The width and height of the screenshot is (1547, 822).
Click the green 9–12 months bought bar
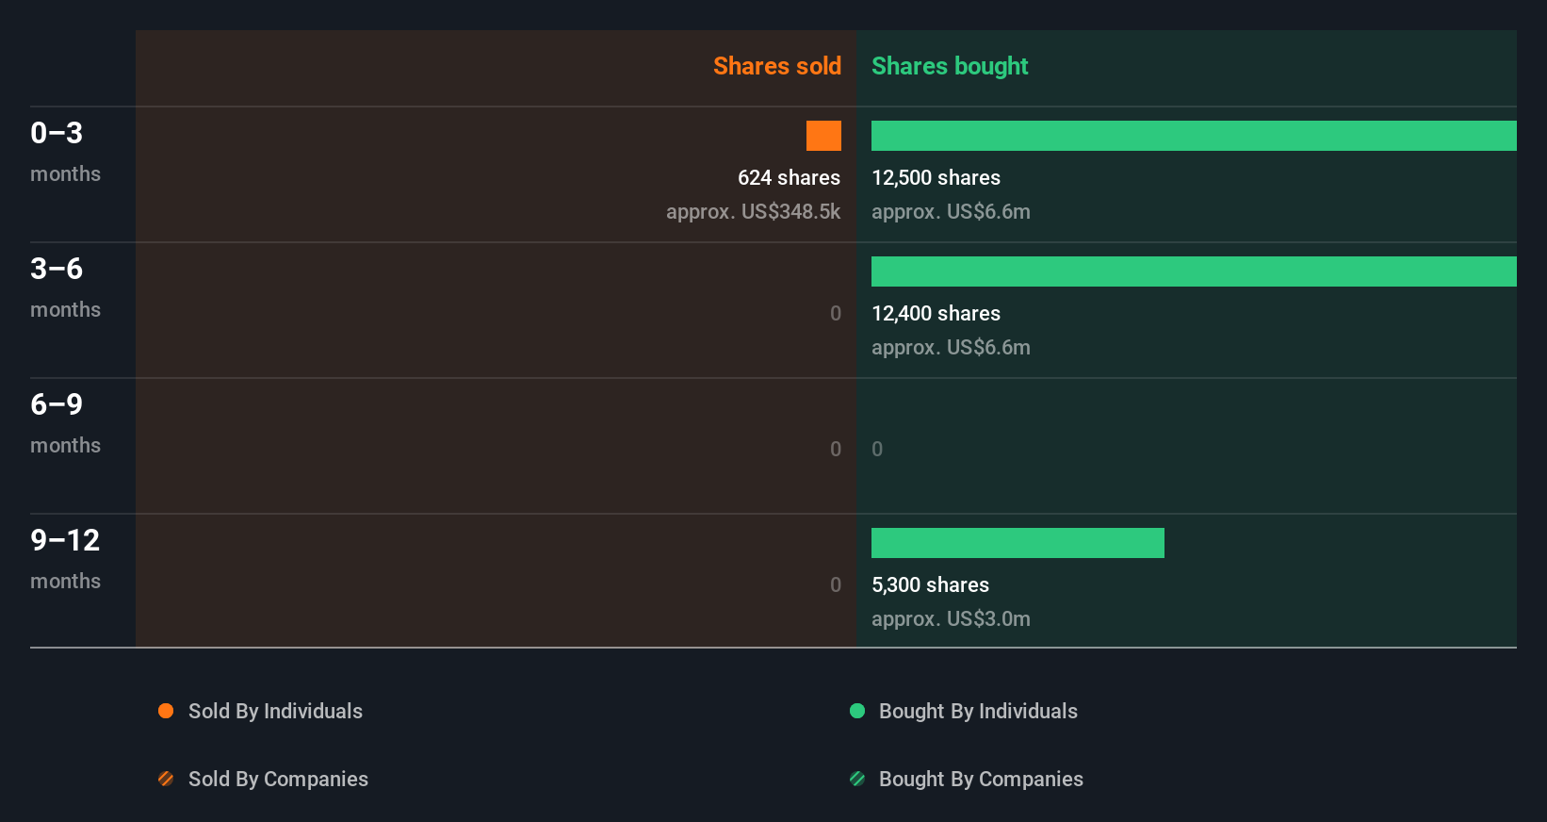tap(1018, 543)
